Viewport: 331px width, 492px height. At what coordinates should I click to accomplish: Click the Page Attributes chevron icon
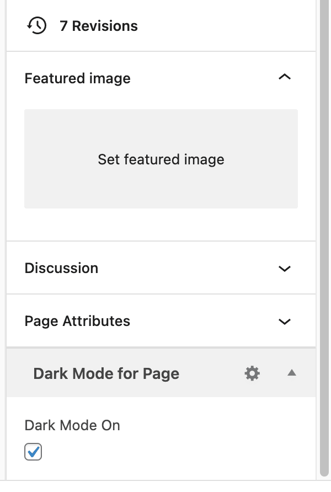coord(285,321)
